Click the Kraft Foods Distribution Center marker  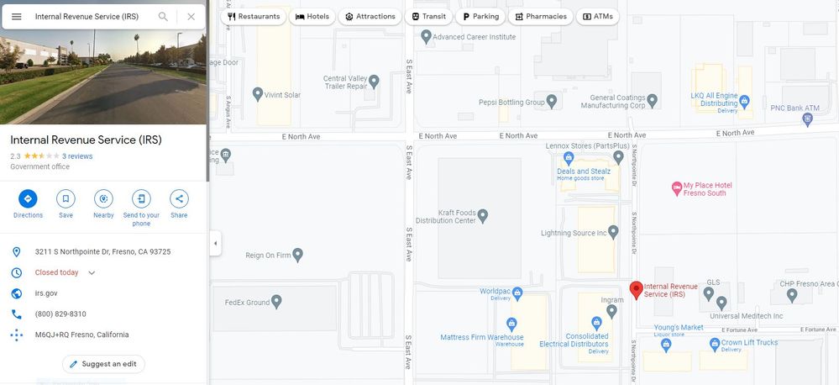coord(483,216)
